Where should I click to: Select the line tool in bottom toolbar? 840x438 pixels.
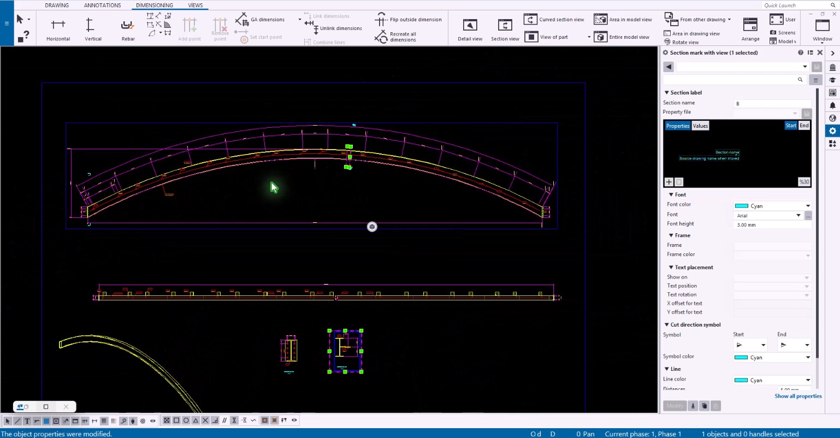point(17,421)
